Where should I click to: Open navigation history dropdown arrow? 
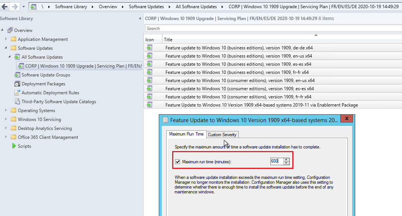(x=23, y=7)
